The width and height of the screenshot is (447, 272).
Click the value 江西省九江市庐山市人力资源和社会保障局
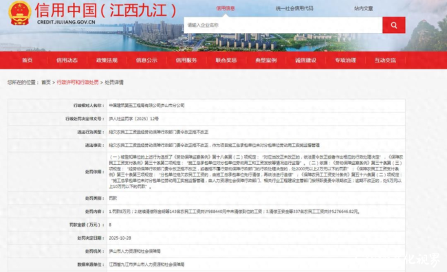146,264
